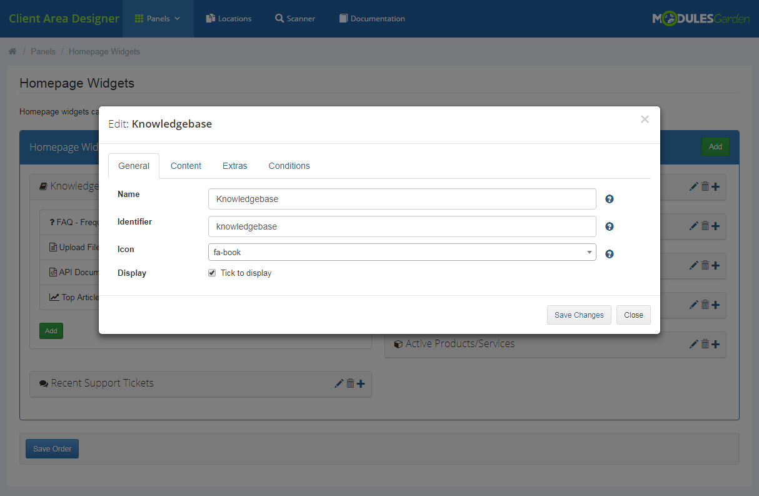Open the Conditions tab
Viewport: 759px width, 496px height.
click(289, 166)
